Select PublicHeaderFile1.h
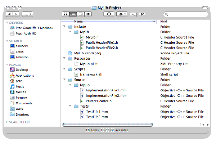The image size is (216, 145). (x=99, y=43)
